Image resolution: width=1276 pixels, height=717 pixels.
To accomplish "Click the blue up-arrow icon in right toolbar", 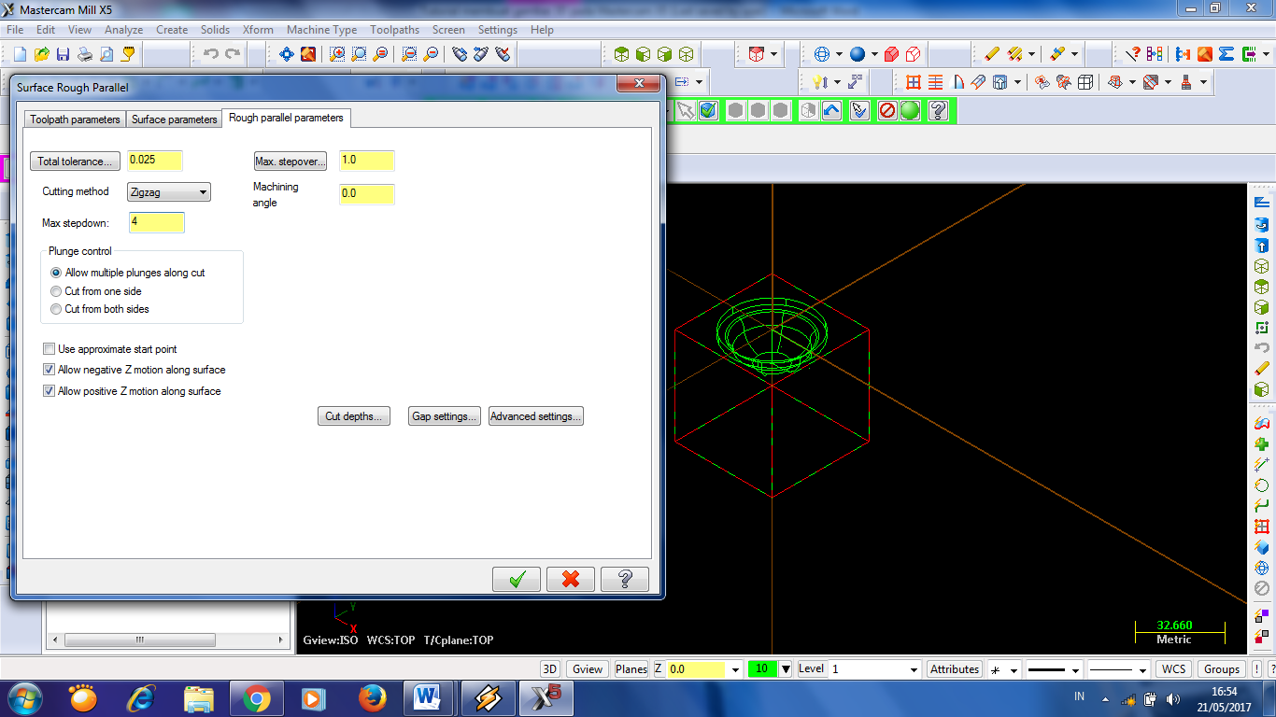I will 1262,246.
